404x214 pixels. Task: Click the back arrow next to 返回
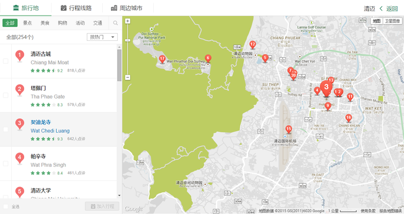pyautogui.click(x=381, y=8)
